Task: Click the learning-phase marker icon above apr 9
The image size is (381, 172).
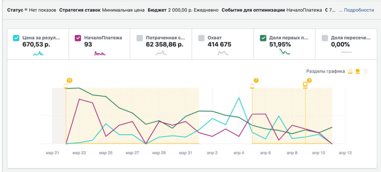Action: coord(305,85)
